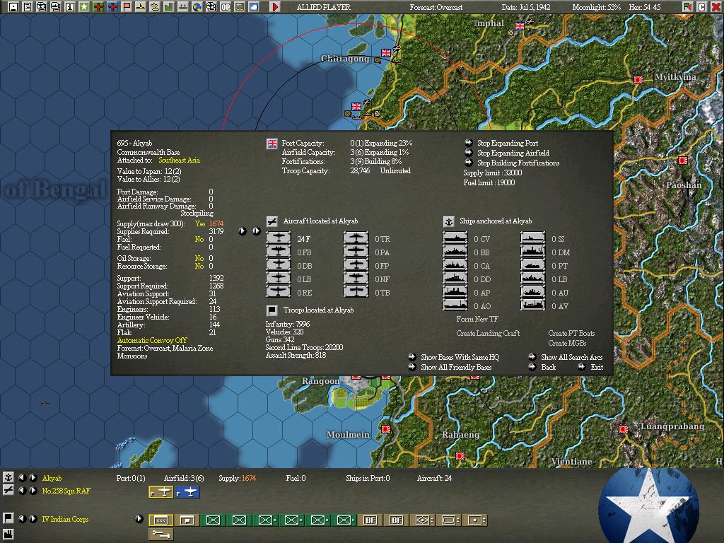
Task: Click the CV carrier ship icon
Action: click(x=455, y=238)
